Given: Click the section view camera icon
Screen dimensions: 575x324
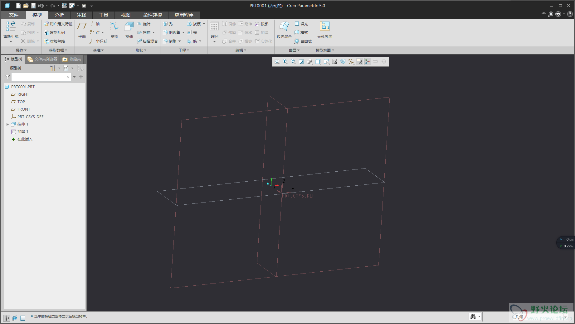Looking at the screenshot, I should 335,62.
